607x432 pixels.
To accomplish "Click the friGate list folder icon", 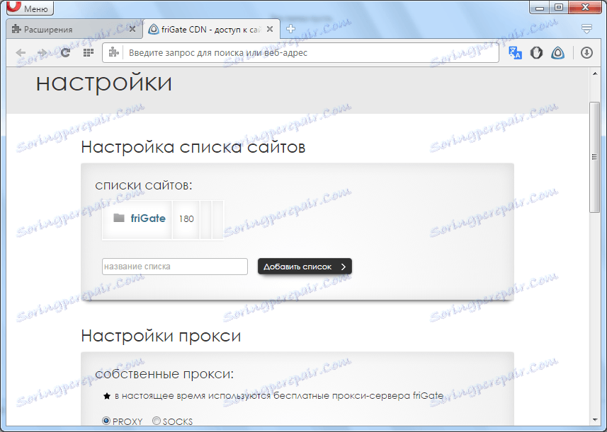I will [119, 218].
